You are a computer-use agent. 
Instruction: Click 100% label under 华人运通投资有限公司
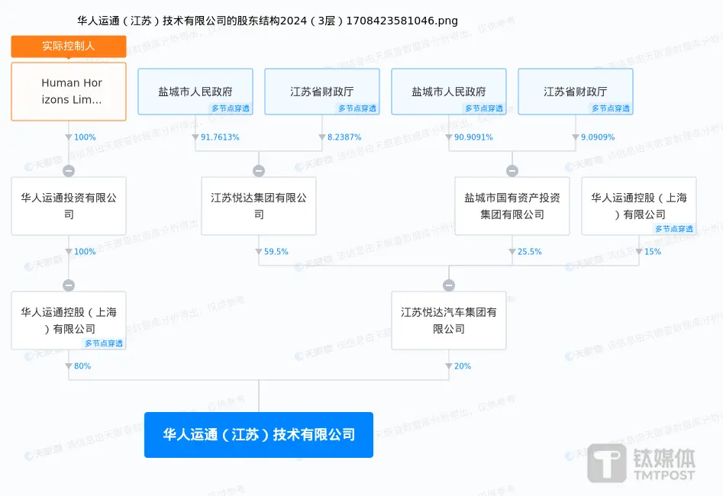coord(85,252)
